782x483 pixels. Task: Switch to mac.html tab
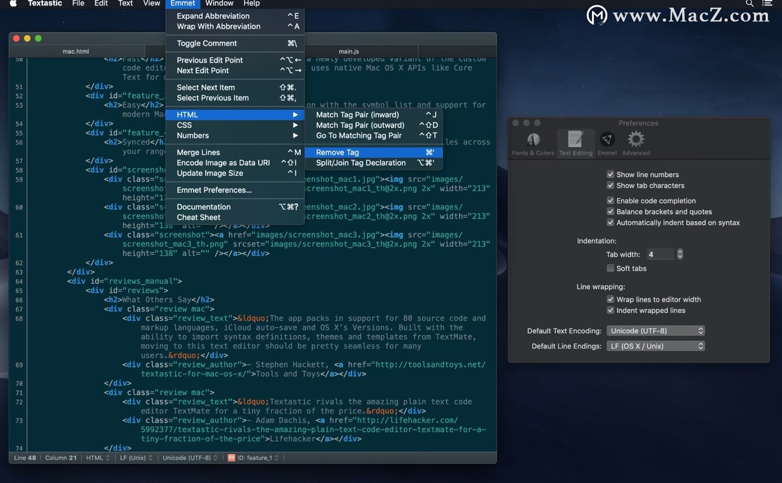76,52
